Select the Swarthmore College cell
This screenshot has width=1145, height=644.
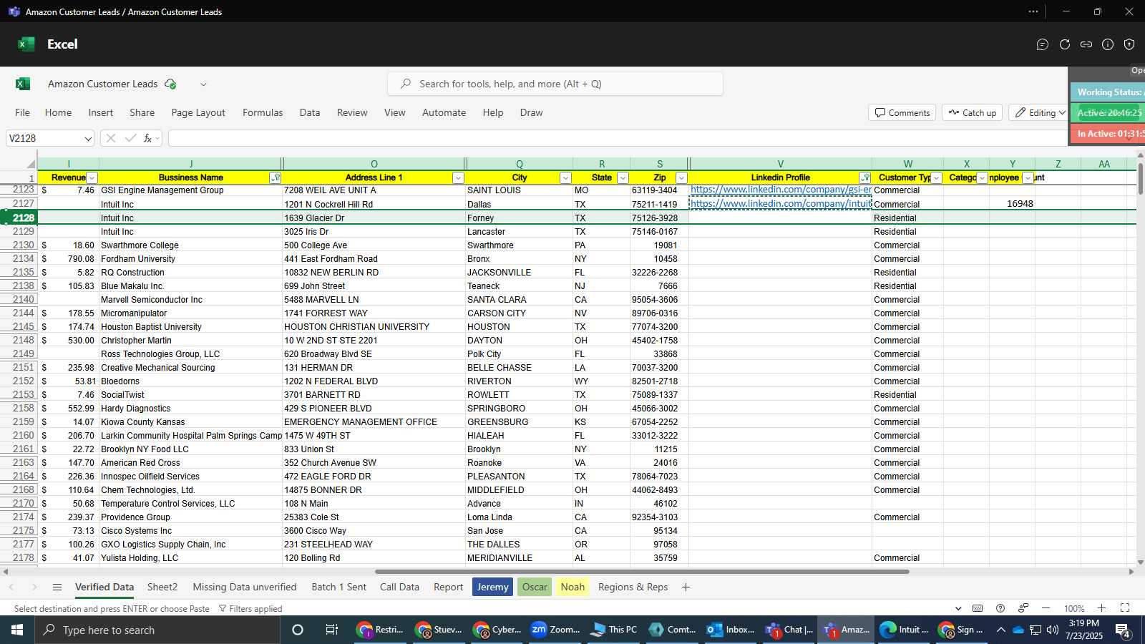point(190,245)
